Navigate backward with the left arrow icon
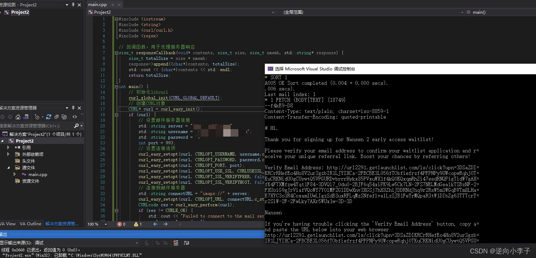 [156, 224]
